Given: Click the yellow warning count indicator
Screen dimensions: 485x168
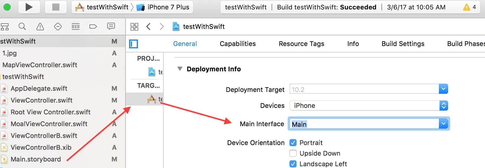Looking at the screenshot, I should point(469,7).
